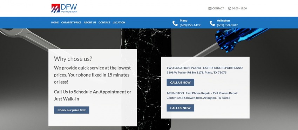Call the Plano number (469) 350-1429
The height and width of the screenshot is (130, 298).
tap(190, 25)
